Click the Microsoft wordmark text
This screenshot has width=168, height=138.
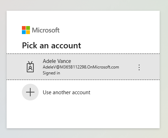click(x=46, y=30)
